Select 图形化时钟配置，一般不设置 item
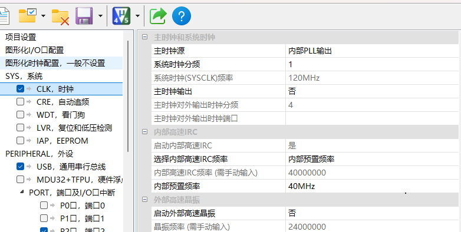461x232 pixels. tap(55, 63)
